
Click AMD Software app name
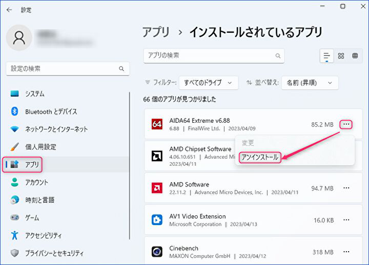pyautogui.click(x=189, y=184)
